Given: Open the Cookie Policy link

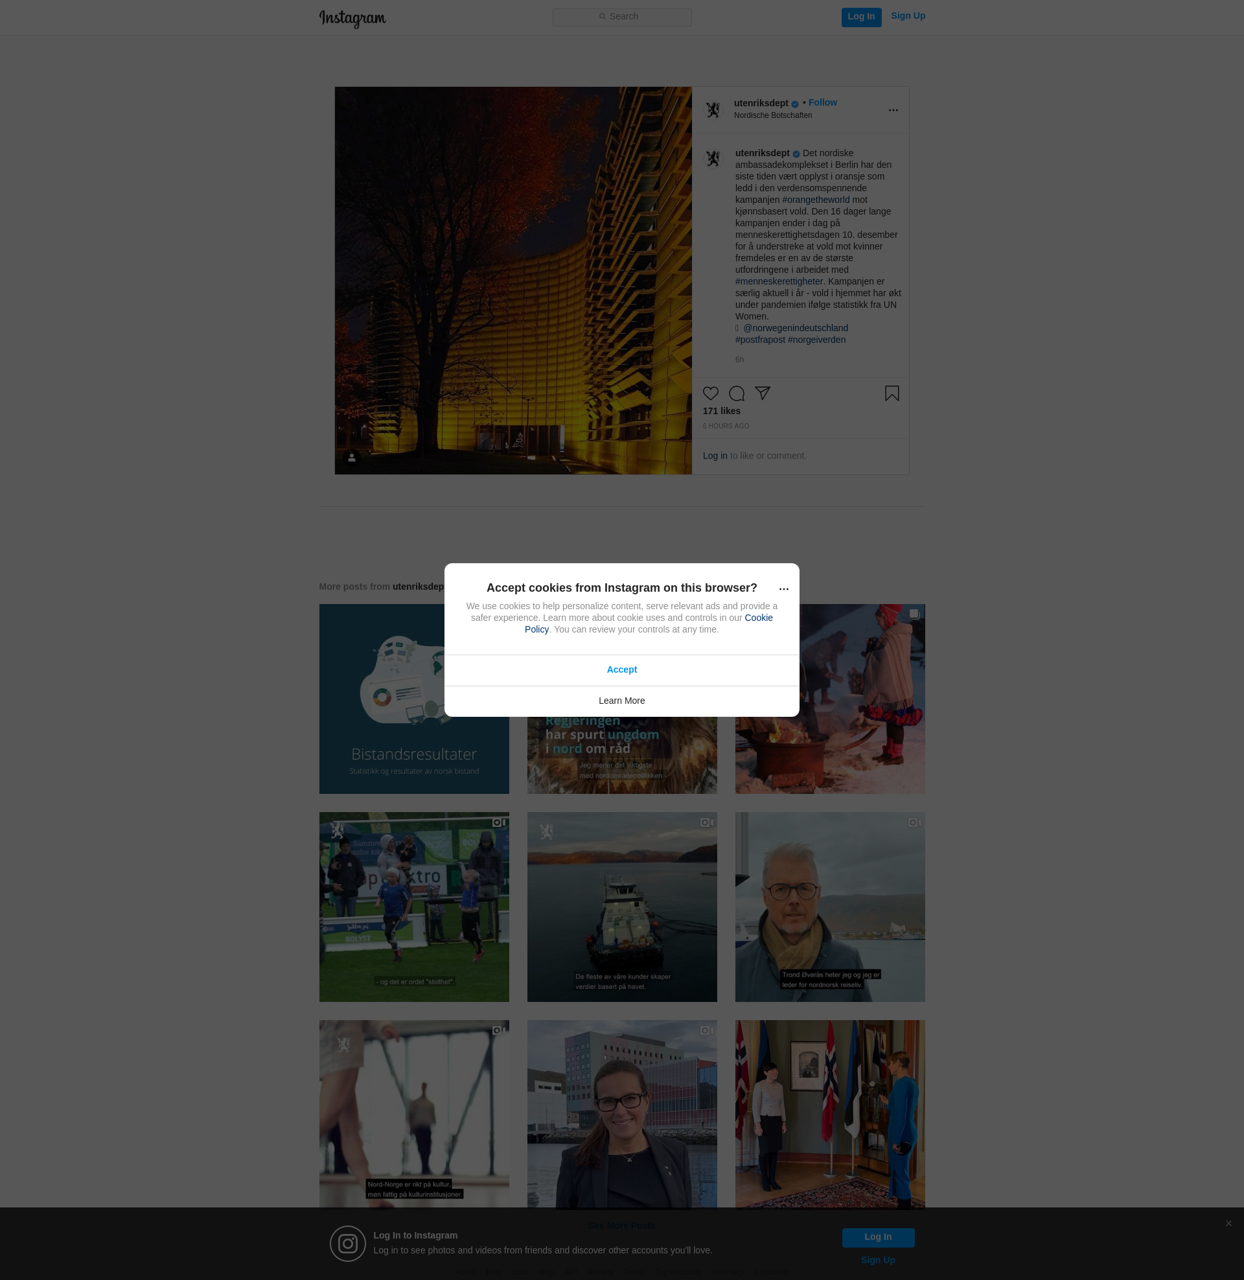Looking at the screenshot, I should tap(758, 618).
